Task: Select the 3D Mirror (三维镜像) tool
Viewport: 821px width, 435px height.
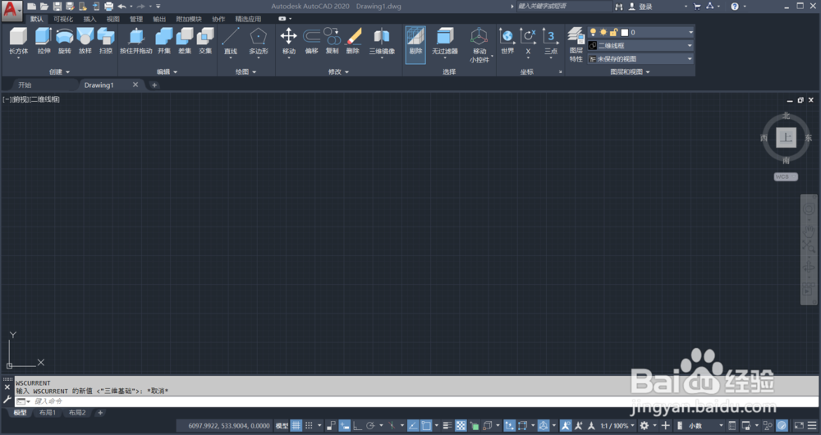Action: click(x=382, y=41)
